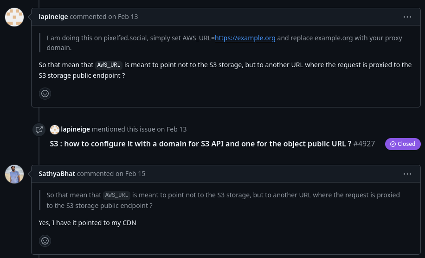Open SathyaBhat's profile via username
Screen dimensions: 425x258
coord(57,174)
